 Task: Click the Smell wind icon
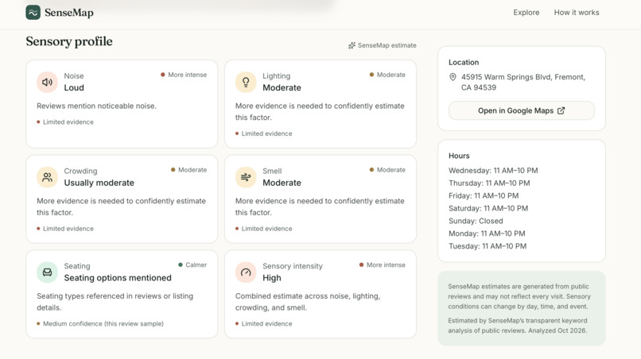246,177
